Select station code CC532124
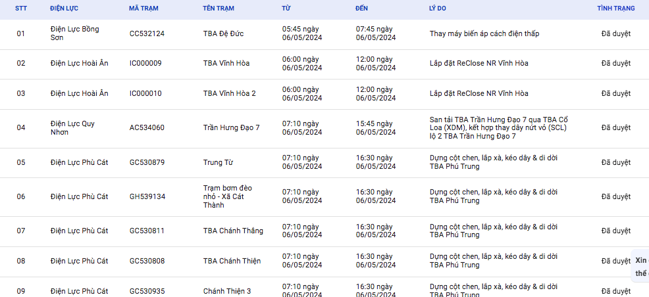The height and width of the screenshot is (297, 649). pyautogui.click(x=147, y=34)
